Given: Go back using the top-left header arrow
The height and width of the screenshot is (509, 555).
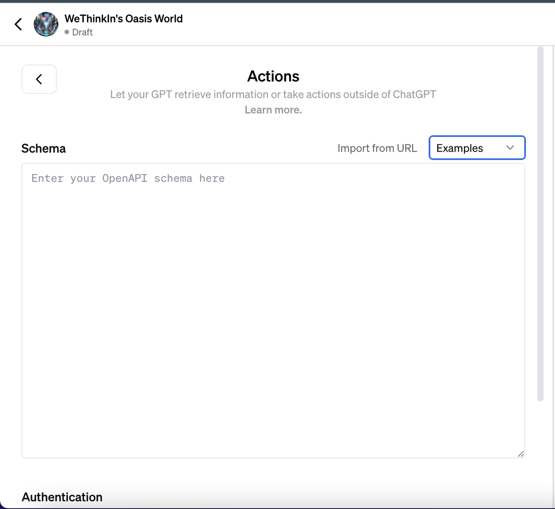Looking at the screenshot, I should click(18, 24).
